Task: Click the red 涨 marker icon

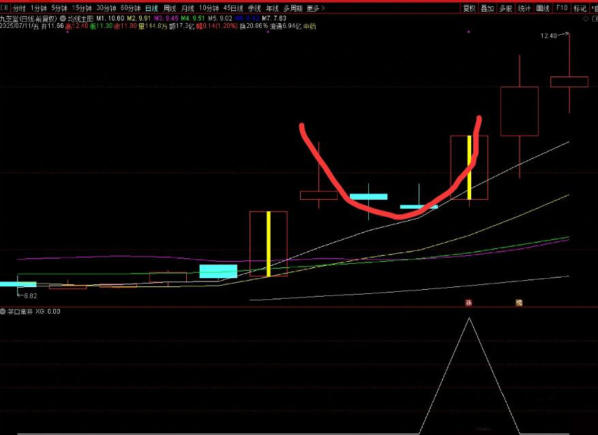Action: point(468,301)
